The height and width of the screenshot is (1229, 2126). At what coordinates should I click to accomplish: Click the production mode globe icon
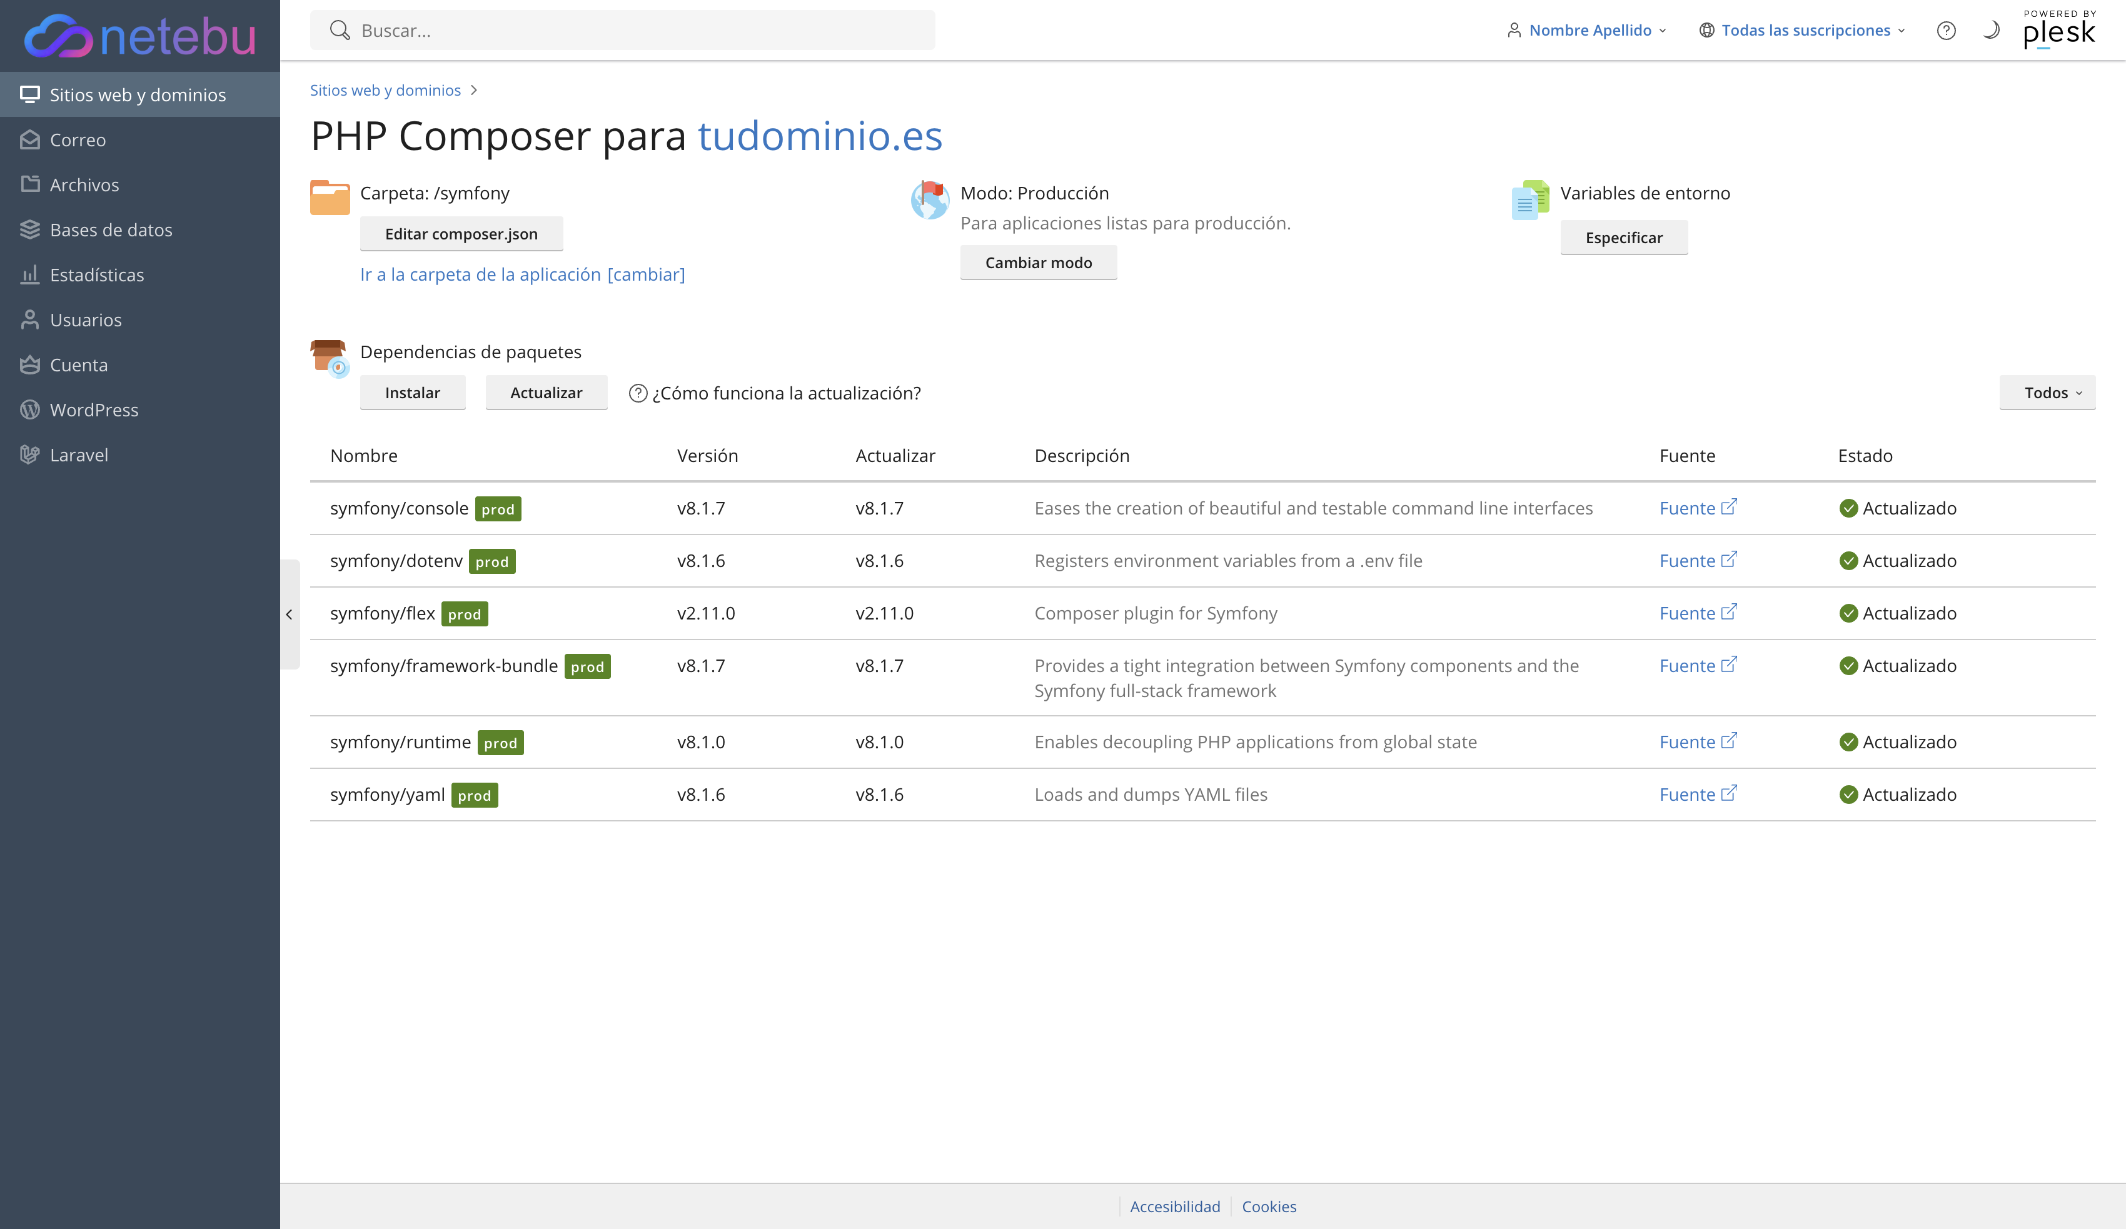(930, 199)
